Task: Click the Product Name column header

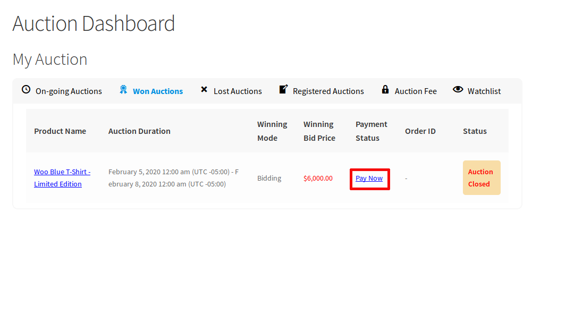Action: pyautogui.click(x=60, y=131)
